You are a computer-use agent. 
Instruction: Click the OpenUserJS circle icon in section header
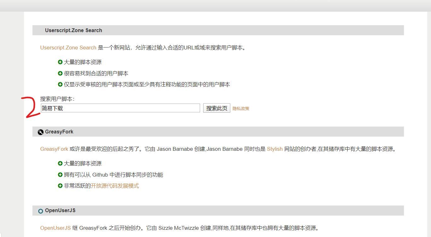pos(40,211)
